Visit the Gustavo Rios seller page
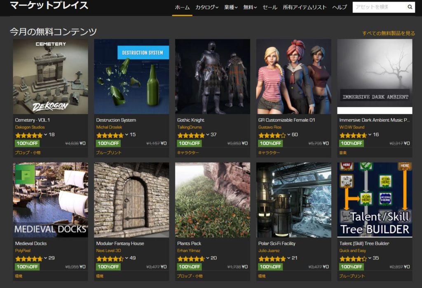This screenshot has width=422, height=288. [x=270, y=127]
